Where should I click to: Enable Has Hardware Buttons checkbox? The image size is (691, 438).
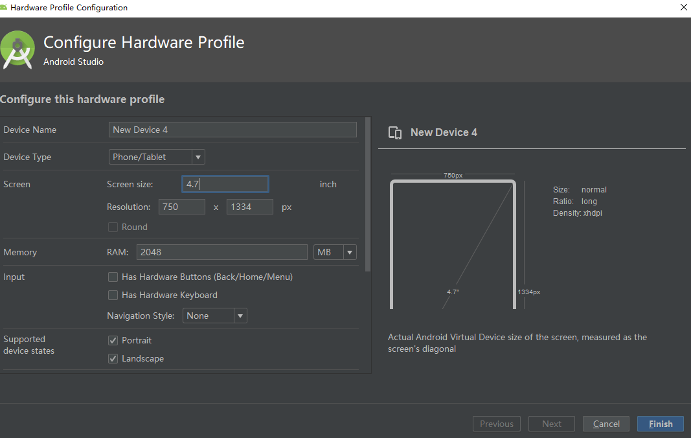[113, 277]
